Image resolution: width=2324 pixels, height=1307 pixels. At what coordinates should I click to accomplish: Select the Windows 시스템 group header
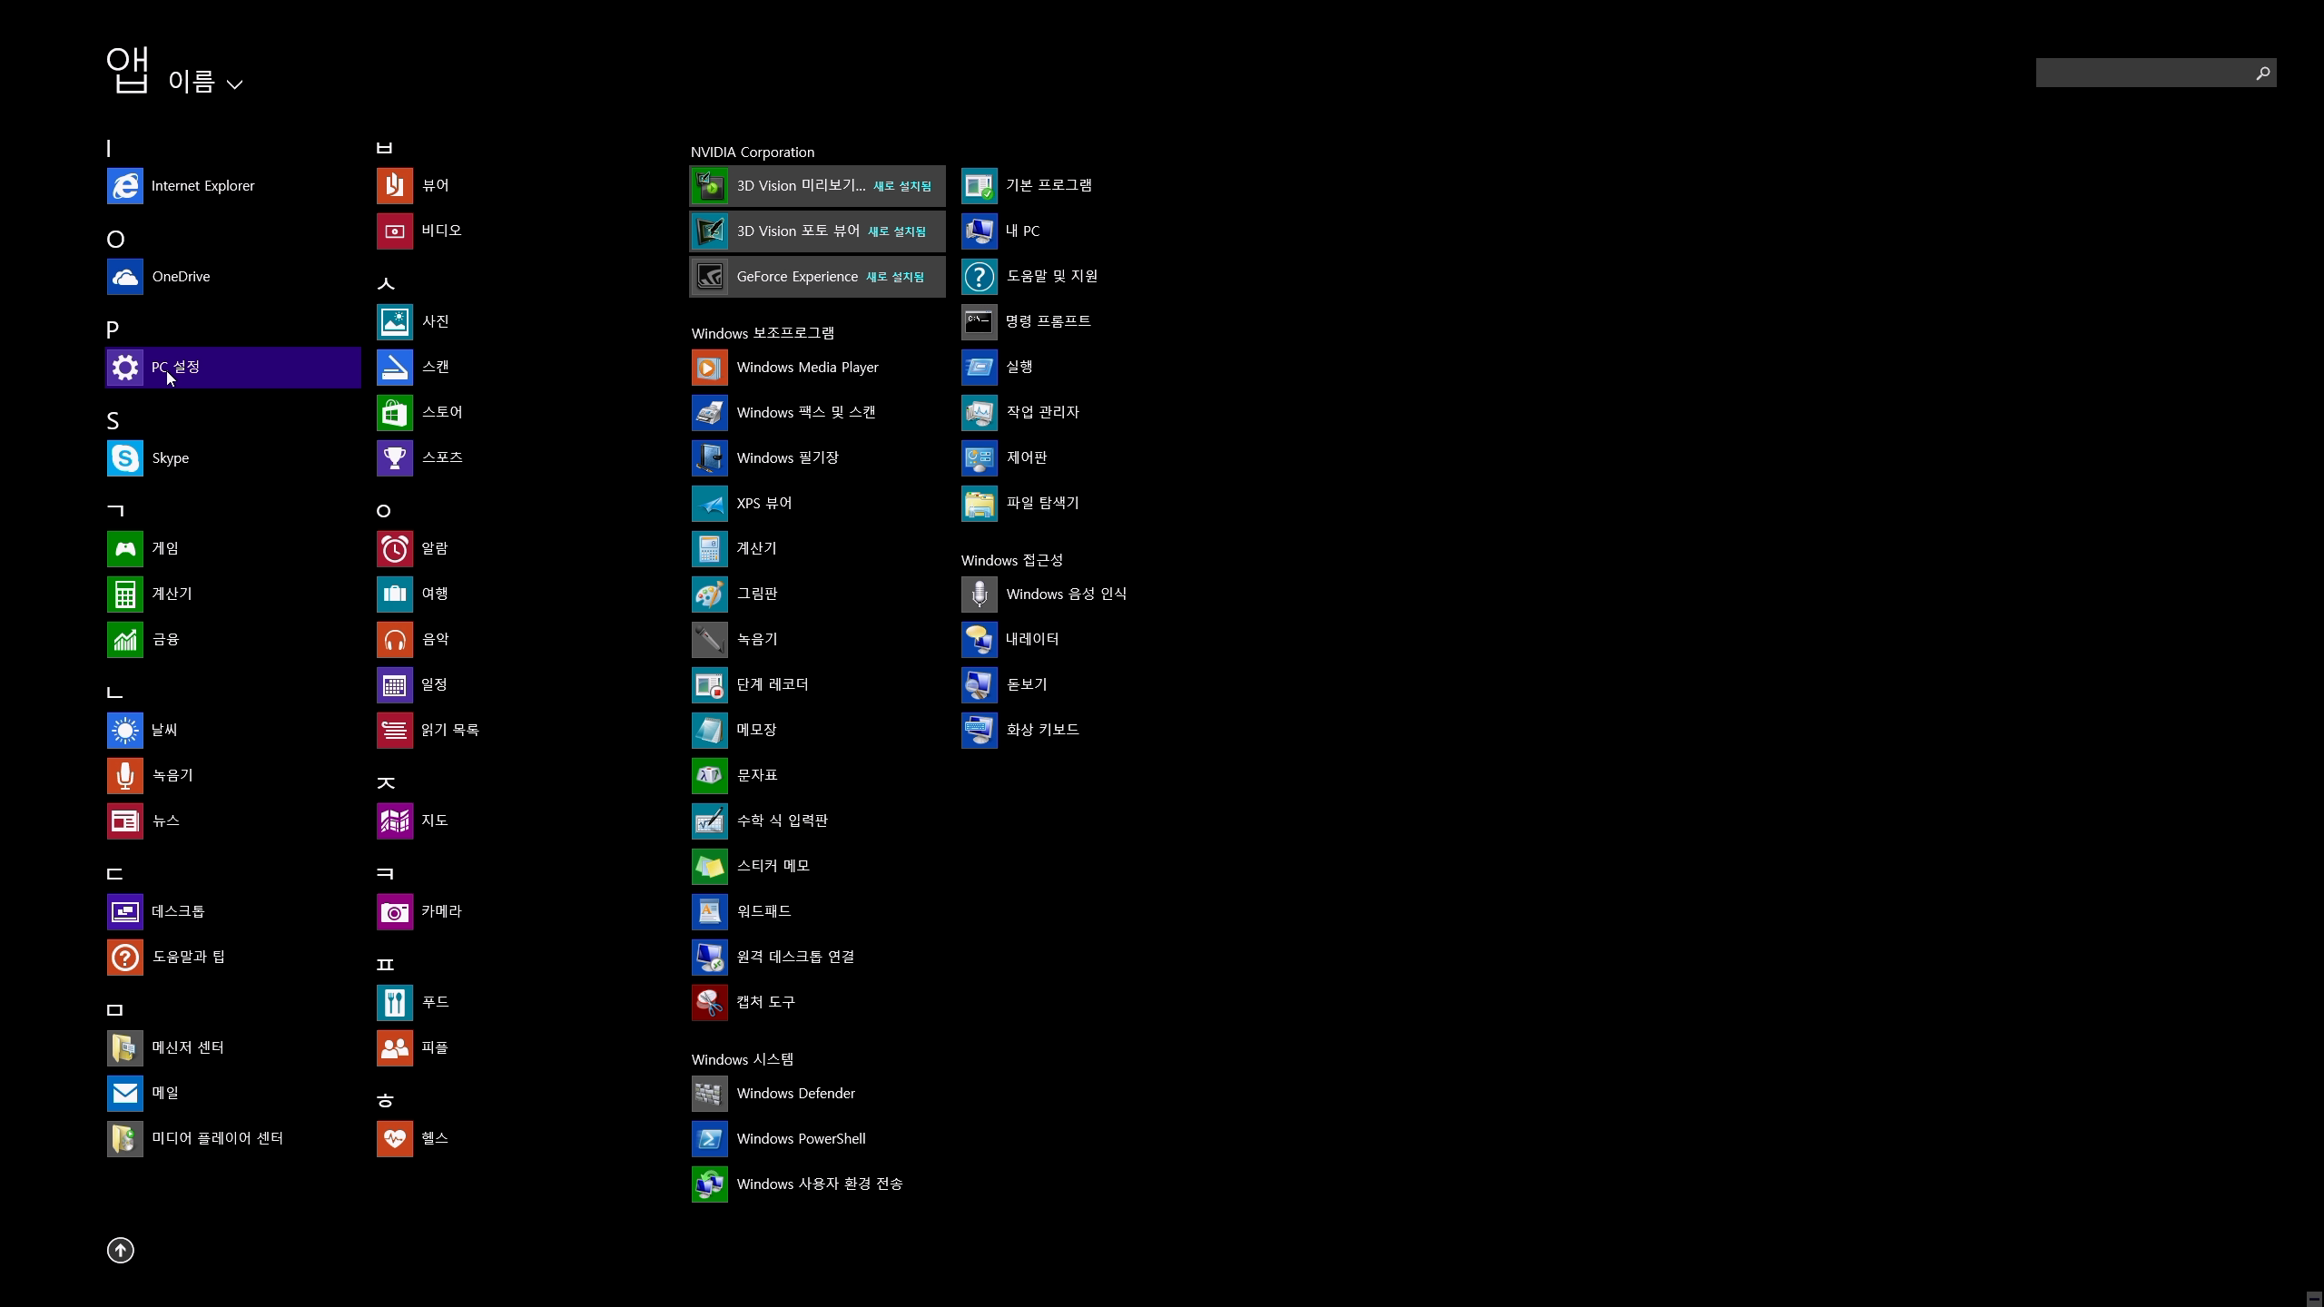[x=743, y=1059]
